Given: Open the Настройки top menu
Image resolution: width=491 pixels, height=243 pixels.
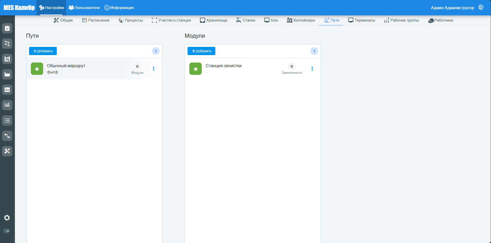Looking at the screenshot, I should 51,8.
